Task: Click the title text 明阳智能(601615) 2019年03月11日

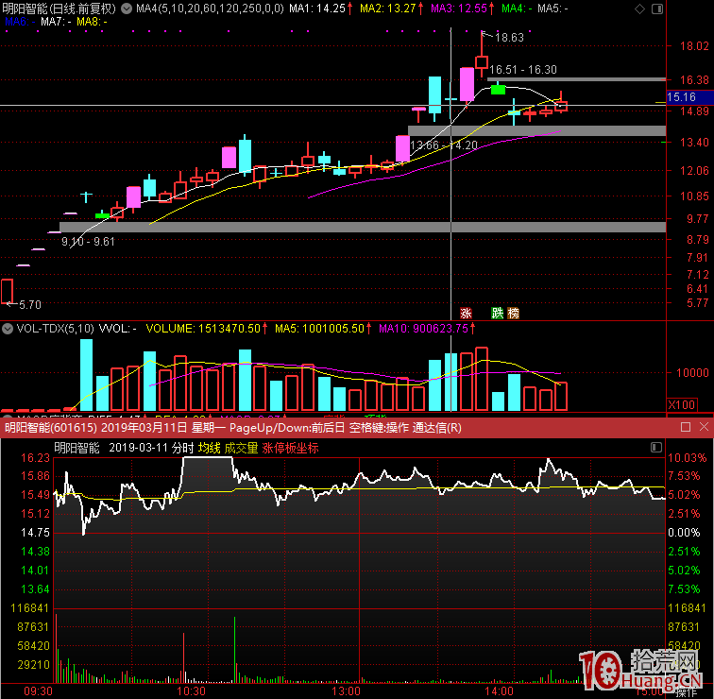Action: click(x=95, y=428)
